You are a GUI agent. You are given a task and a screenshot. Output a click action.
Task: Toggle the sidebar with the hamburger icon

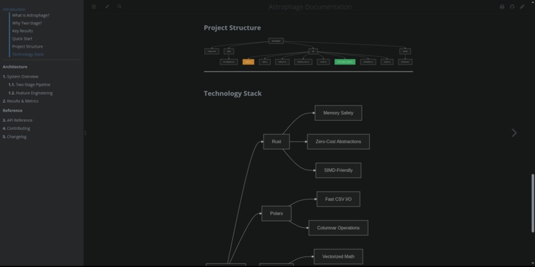(x=94, y=7)
